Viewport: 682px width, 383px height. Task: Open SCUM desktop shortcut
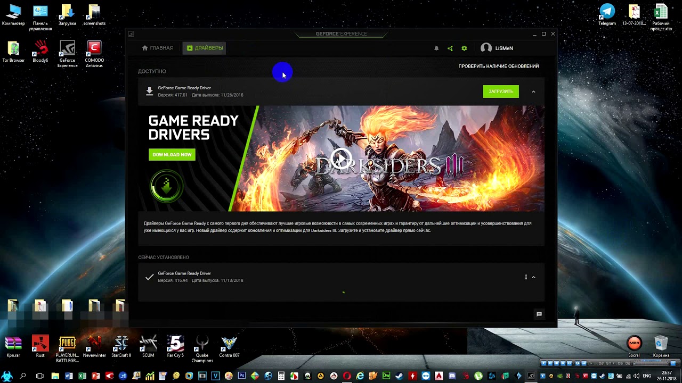pos(148,346)
